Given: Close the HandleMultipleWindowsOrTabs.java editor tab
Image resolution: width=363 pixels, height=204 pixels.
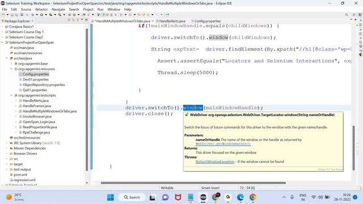Looking at the screenshot, I should 153,21.
